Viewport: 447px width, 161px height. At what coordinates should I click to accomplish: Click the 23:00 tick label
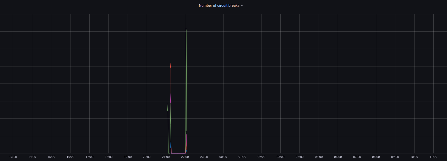tap(204, 157)
